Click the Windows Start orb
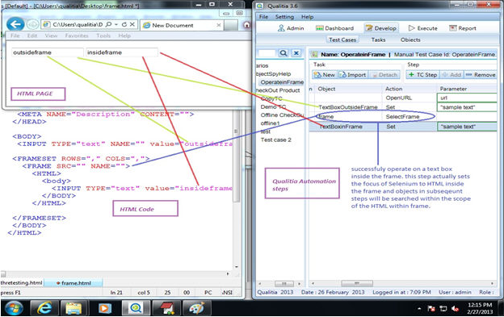Image resolution: width=504 pixels, height=317 pixels. [x=14, y=308]
